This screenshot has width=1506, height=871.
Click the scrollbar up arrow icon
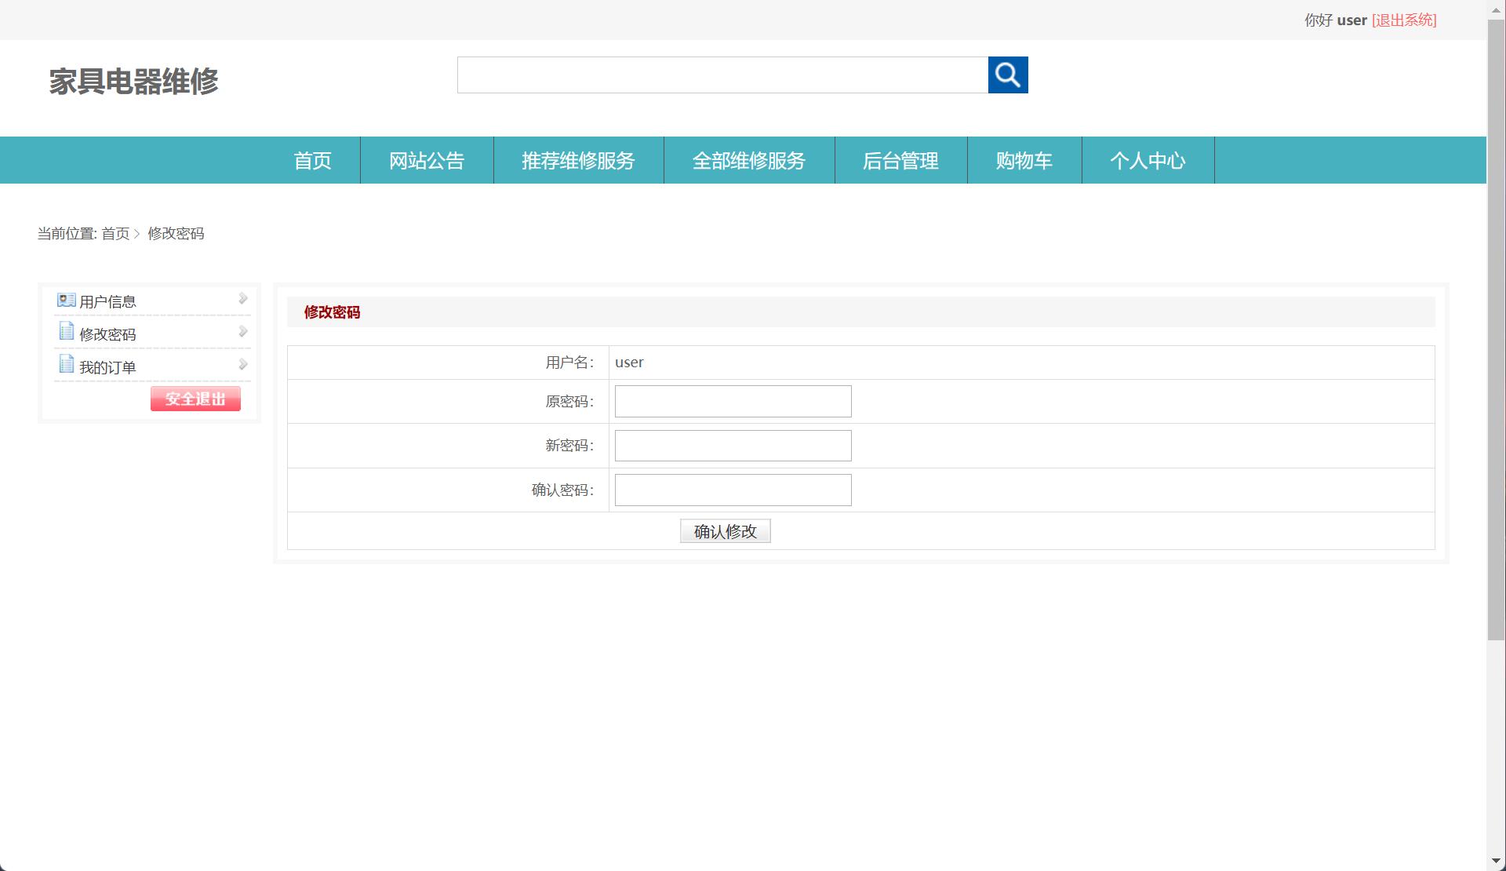[x=1495, y=9]
